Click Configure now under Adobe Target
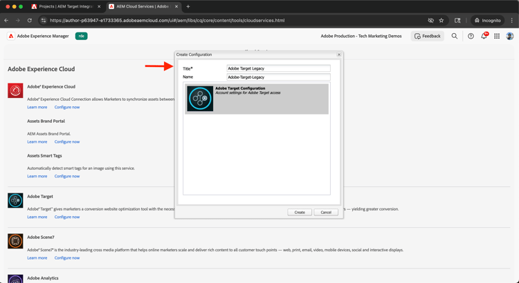Screen dimensions: 519x283 pyautogui.click(x=67, y=217)
